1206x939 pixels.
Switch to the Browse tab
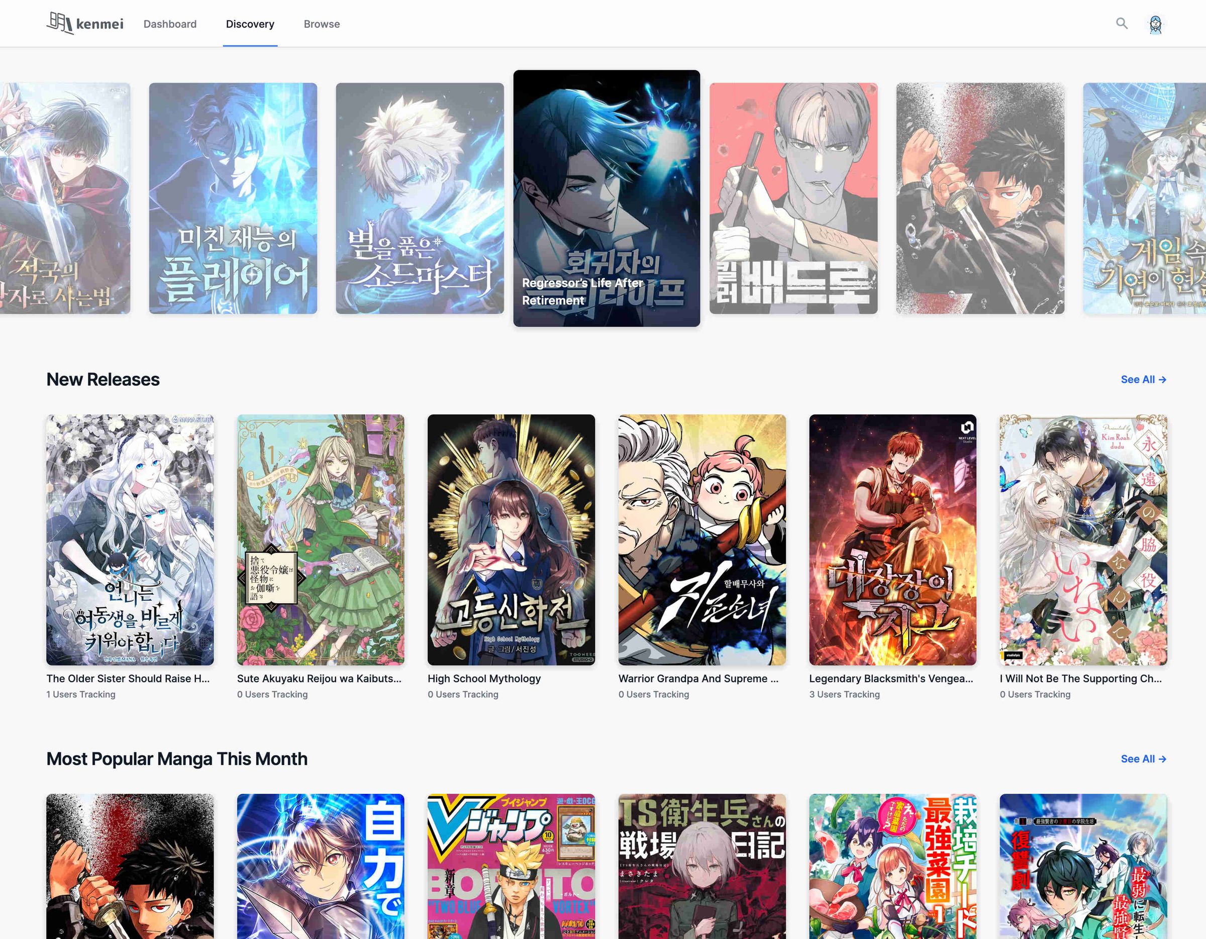click(x=321, y=24)
